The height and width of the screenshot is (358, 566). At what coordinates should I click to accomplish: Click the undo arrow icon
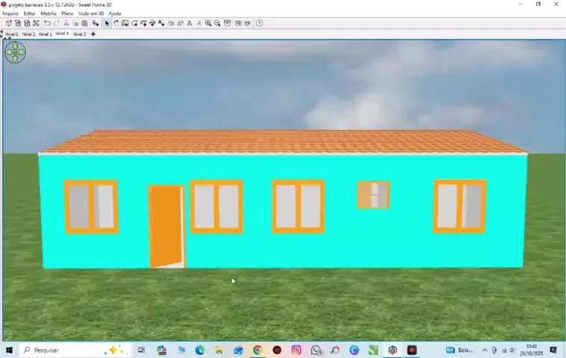click(47, 23)
